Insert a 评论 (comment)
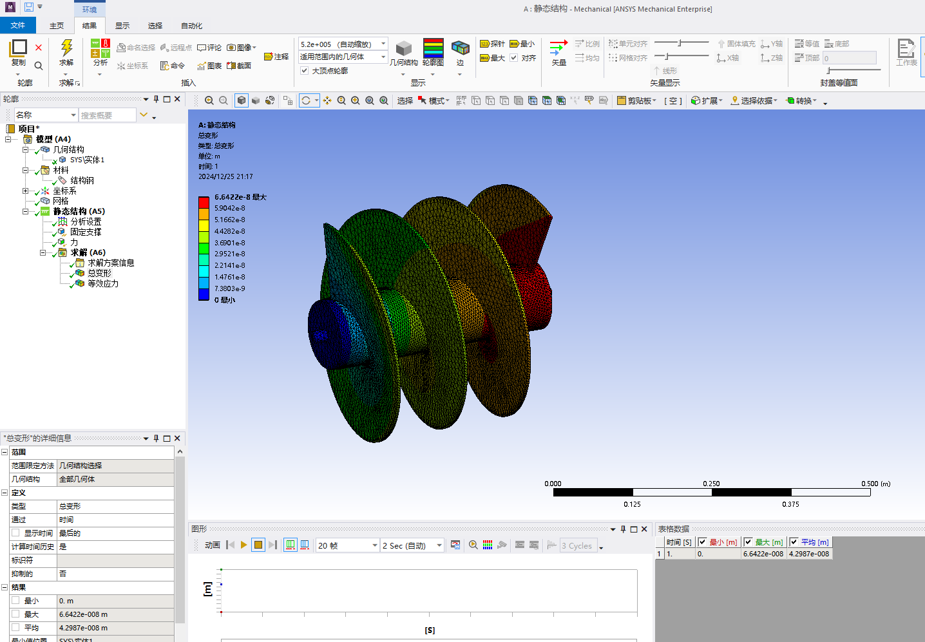 tap(209, 48)
